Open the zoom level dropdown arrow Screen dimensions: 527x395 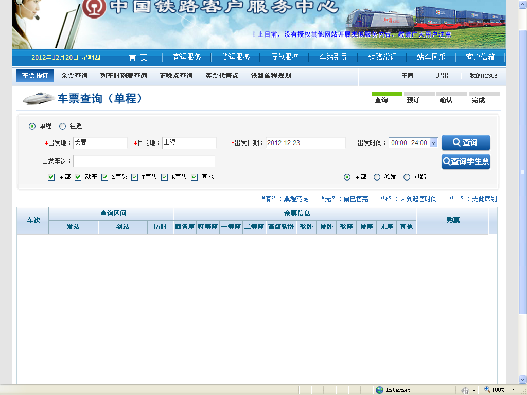click(513, 390)
